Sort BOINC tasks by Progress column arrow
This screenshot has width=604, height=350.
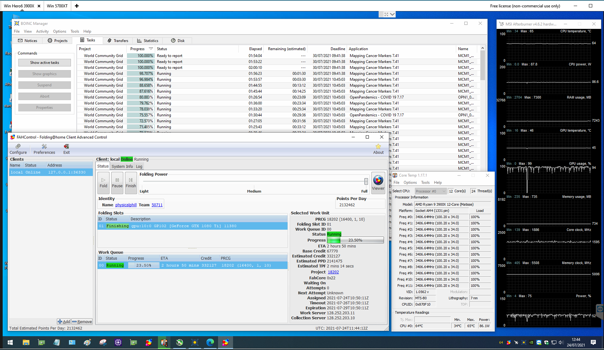[151, 49]
